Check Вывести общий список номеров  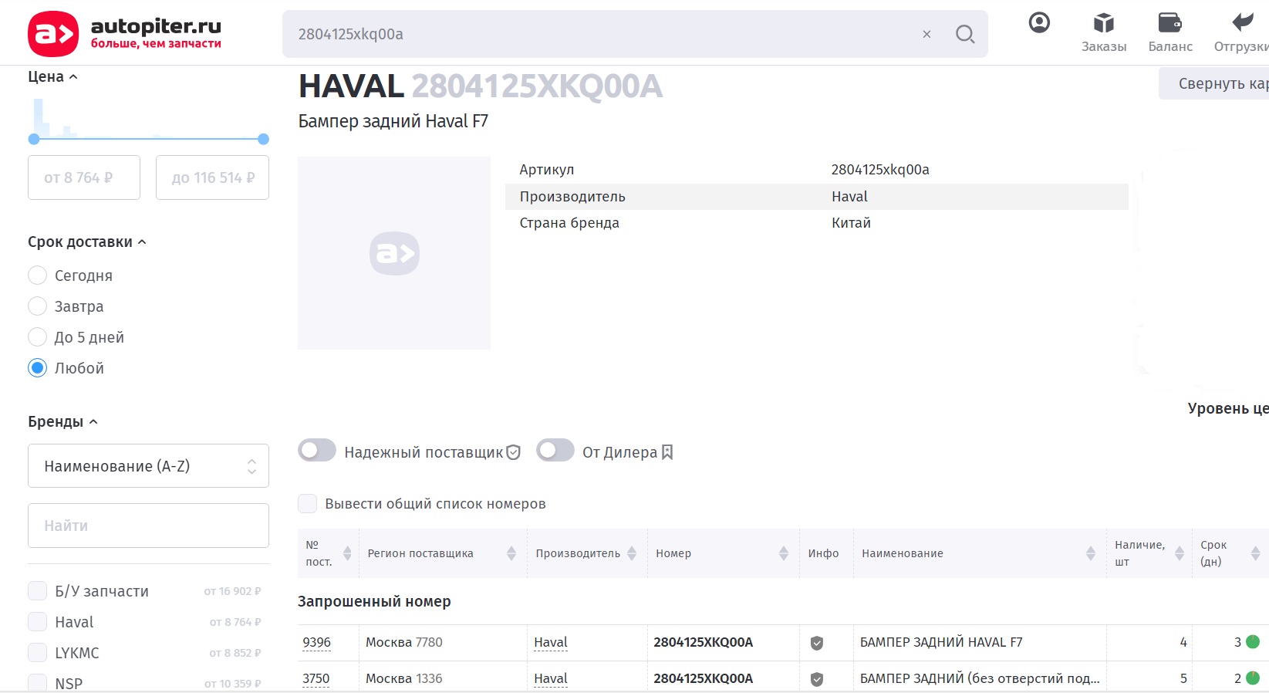coord(308,504)
